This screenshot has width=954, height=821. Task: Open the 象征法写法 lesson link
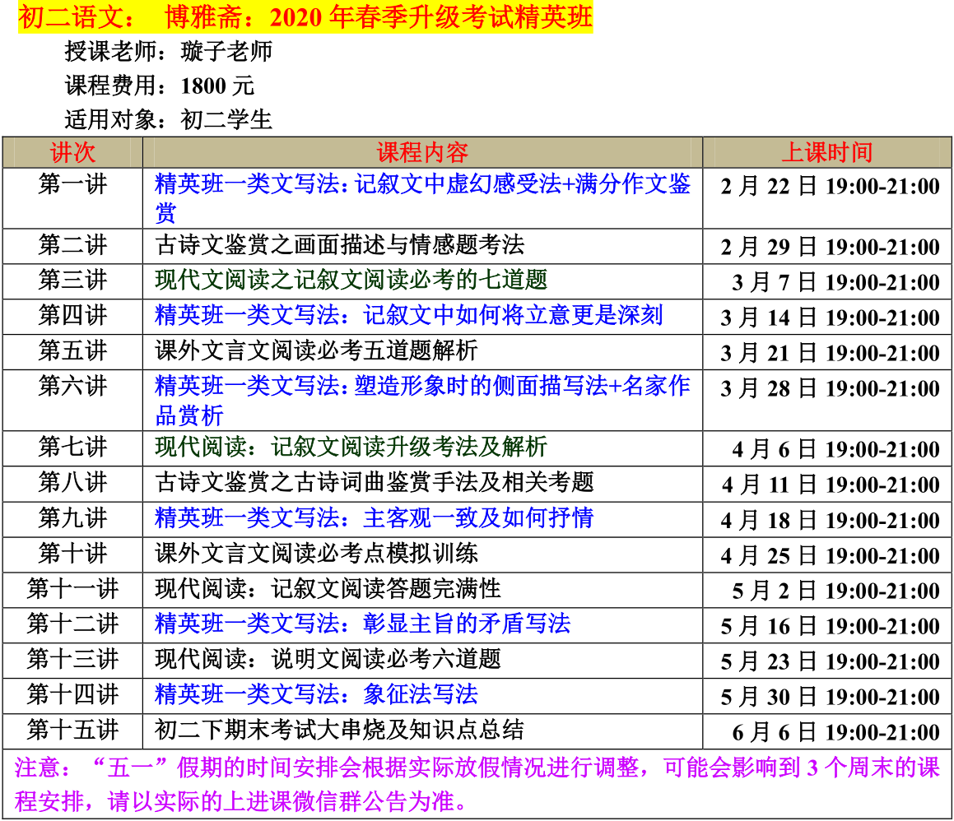point(316,694)
